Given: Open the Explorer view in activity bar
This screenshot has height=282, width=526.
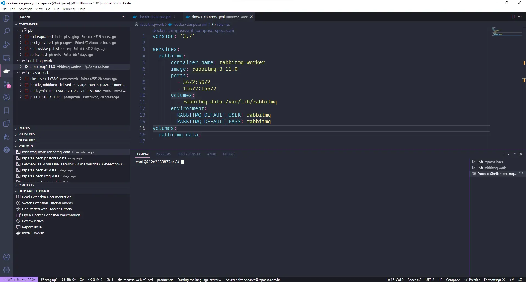Looking at the screenshot, I should (7, 18).
